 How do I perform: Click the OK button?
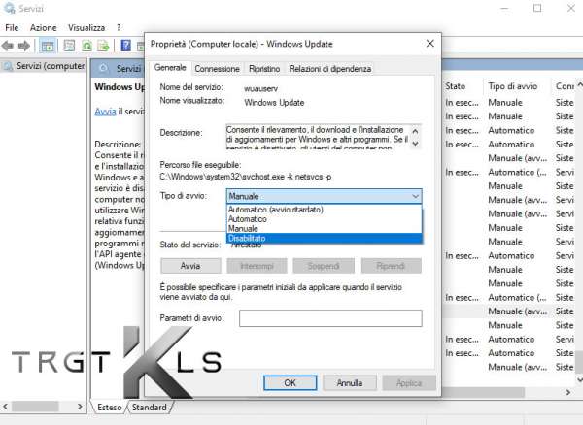click(290, 383)
